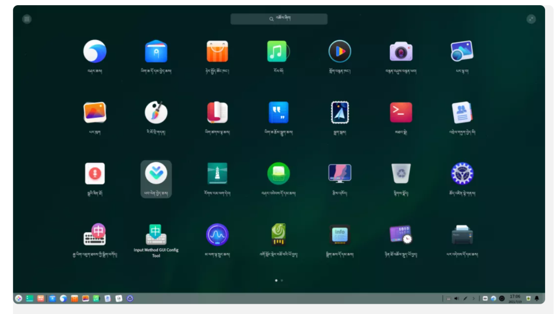Go to second launcher page via page dot
This screenshot has height=314, width=557.
click(282, 281)
